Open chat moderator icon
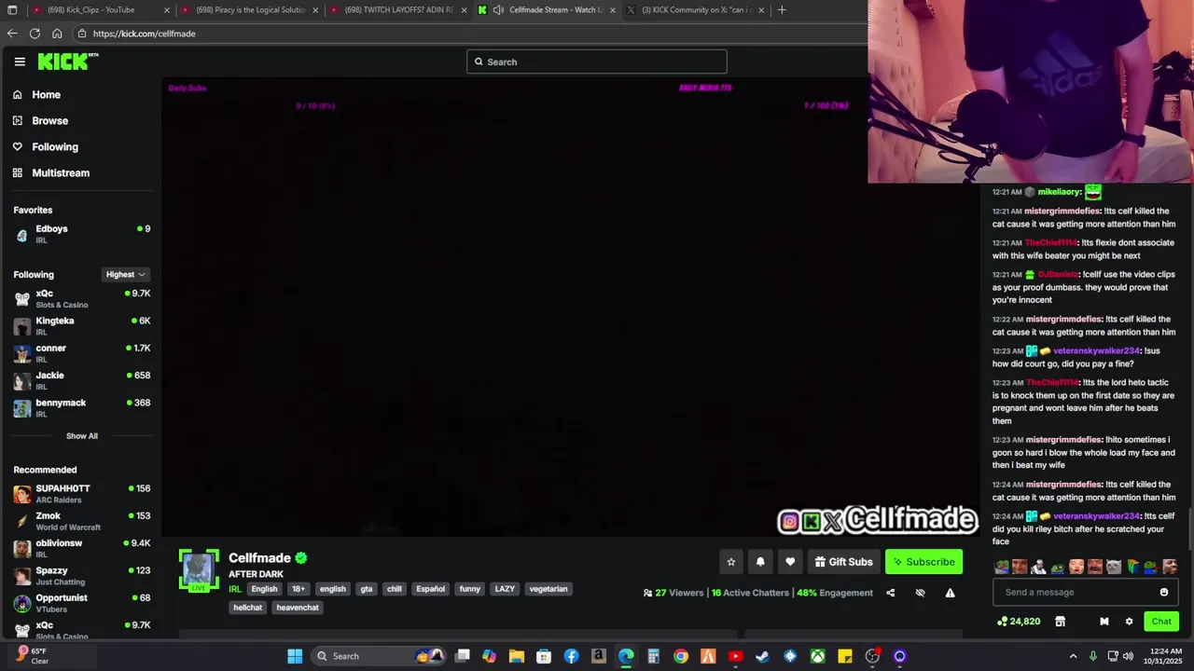Screen dimensions: 1194x671 pos(1104,622)
